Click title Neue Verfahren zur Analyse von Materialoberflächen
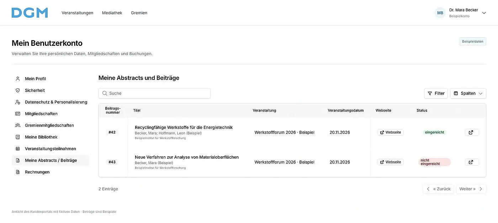Screen dimensions: 498x223 click(187, 157)
